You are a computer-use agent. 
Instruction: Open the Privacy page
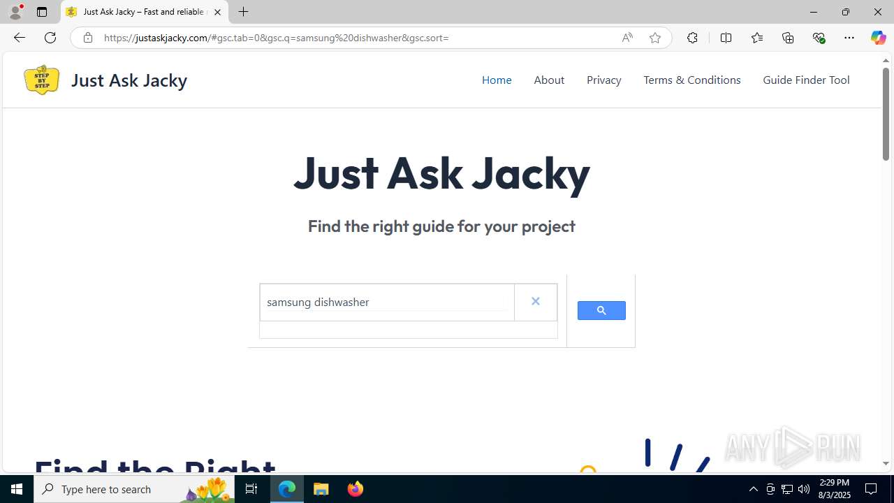click(604, 80)
